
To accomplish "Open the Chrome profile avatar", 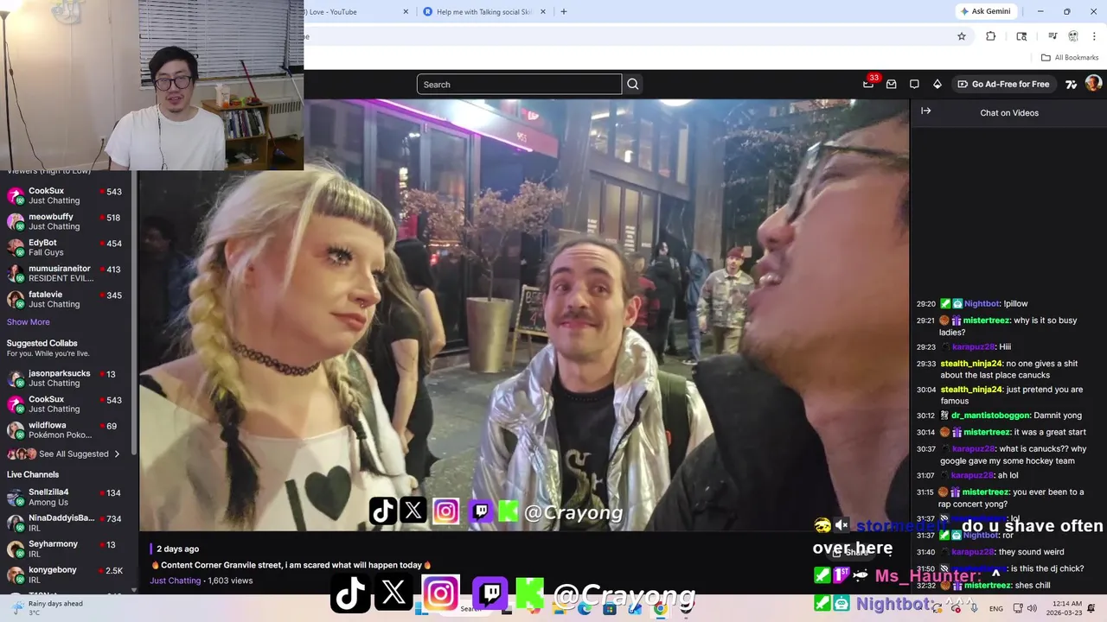I will click(1073, 36).
